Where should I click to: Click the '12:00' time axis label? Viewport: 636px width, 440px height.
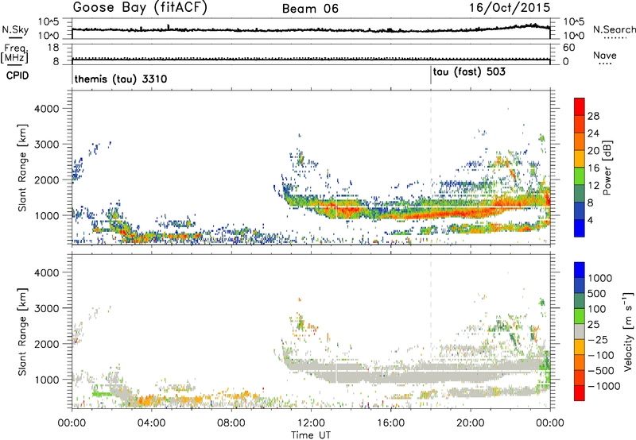coord(311,423)
